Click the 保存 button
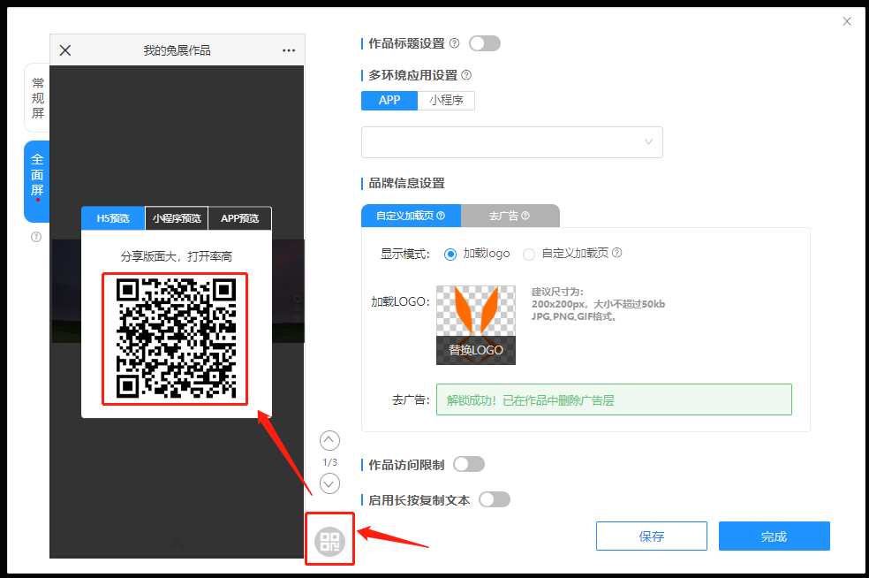Screen dimensions: 869x578 tap(652, 536)
